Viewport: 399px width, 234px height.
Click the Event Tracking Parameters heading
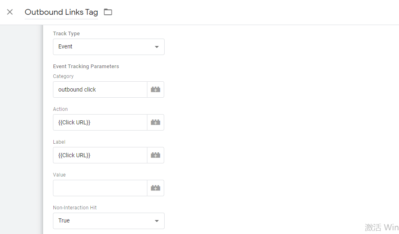[86, 67]
